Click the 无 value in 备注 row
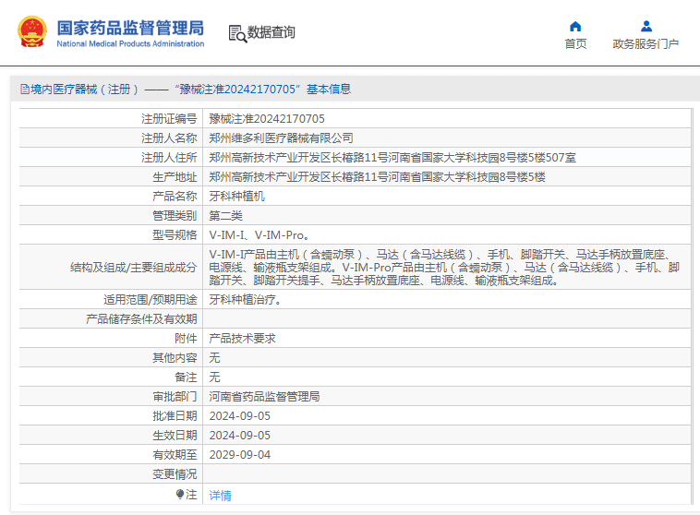Viewport: 700px width, 515px height. pyautogui.click(x=215, y=377)
